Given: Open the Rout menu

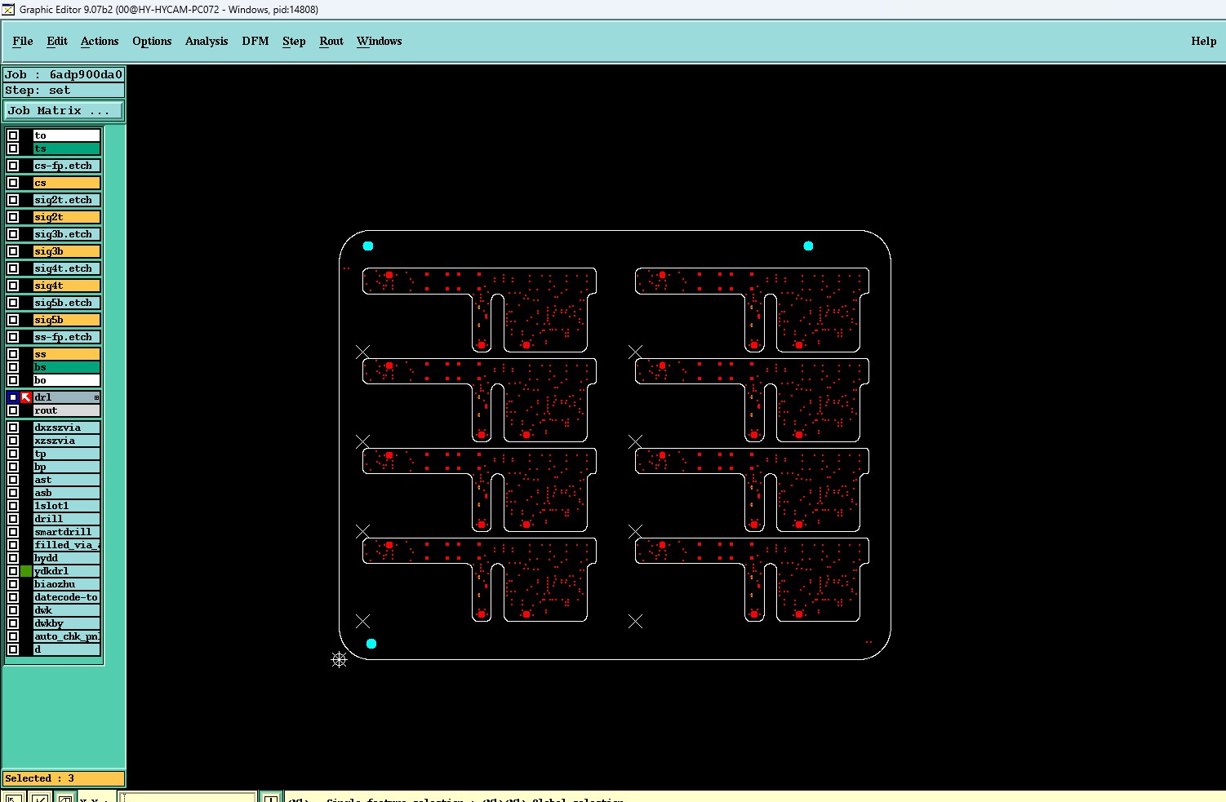Looking at the screenshot, I should click(331, 41).
